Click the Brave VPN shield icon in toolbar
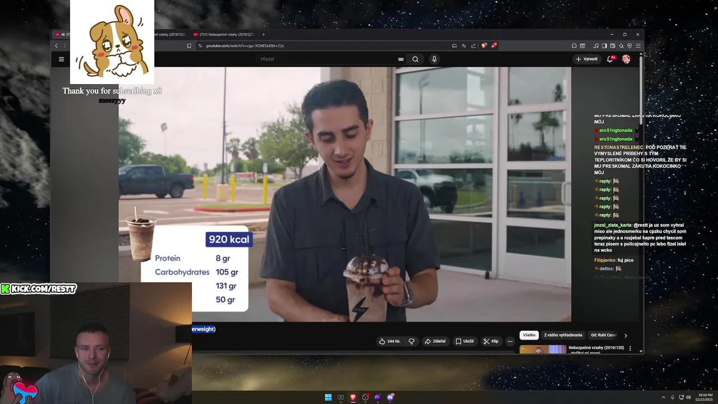Viewport: 718px width, 404px height. point(629,45)
